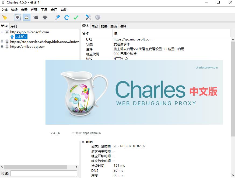Select the 注释 tab
235x178 pixels.
(123, 26)
